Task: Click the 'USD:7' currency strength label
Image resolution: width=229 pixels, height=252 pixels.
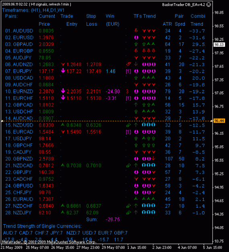Action: click(89, 233)
